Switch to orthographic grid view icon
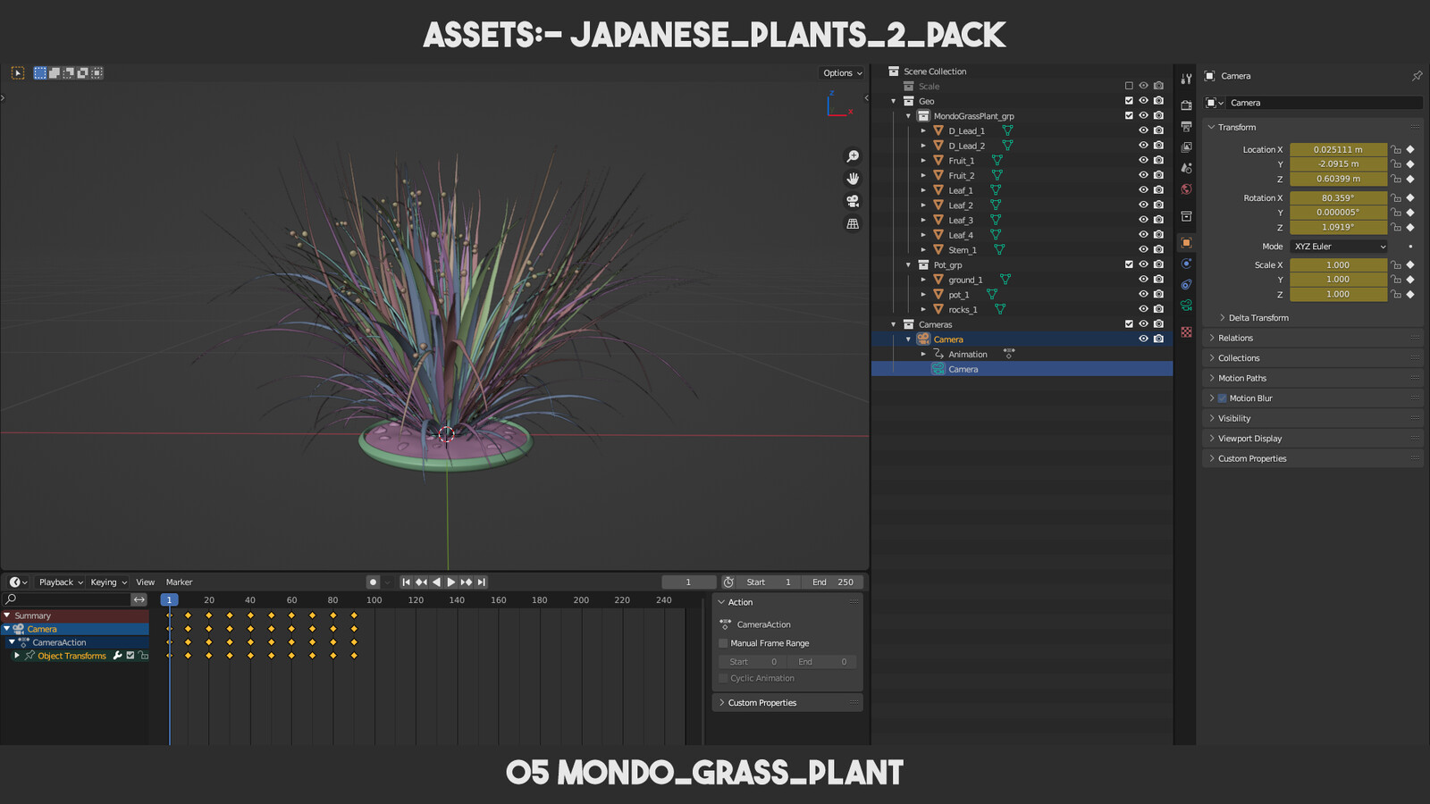This screenshot has height=804, width=1430. click(853, 223)
